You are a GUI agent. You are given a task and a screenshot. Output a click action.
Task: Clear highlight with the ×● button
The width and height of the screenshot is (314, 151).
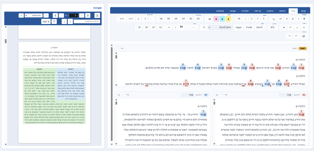point(209,19)
